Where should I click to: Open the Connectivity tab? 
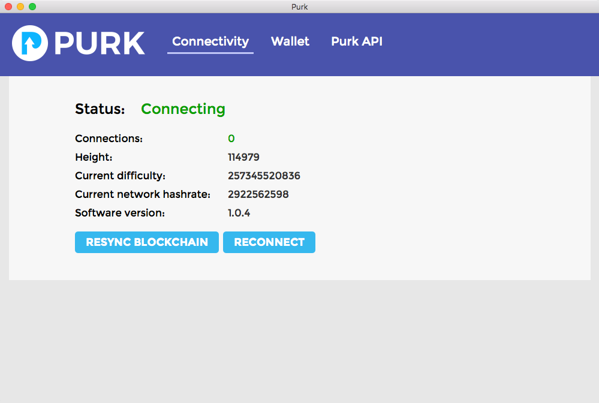210,41
